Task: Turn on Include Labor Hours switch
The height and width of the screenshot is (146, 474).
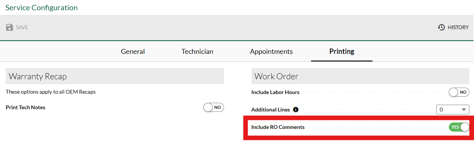Action: click(459, 92)
